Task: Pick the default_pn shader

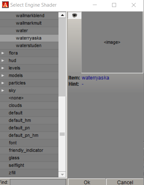Action: coord(29,128)
